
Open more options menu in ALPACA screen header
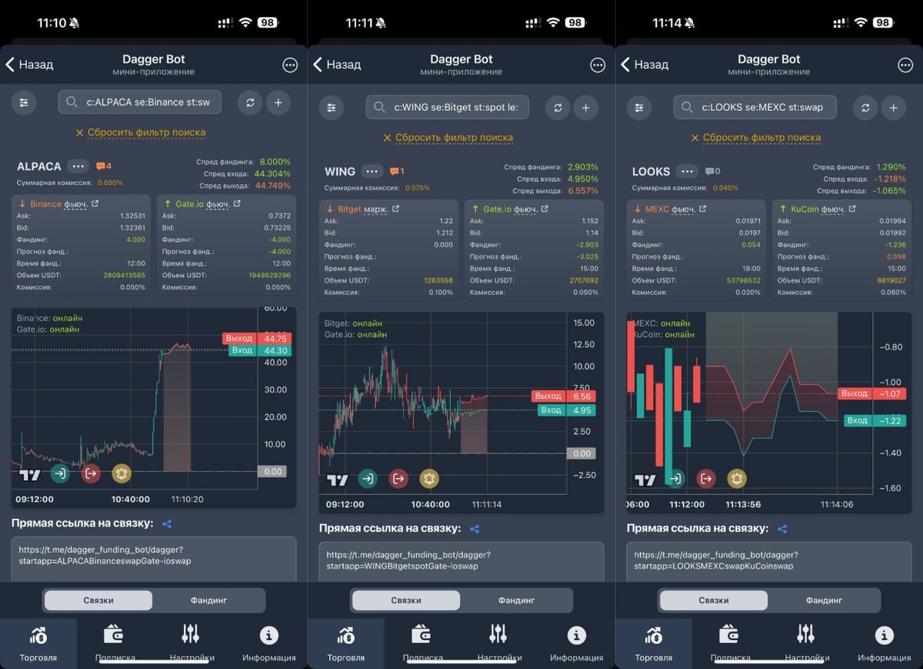[290, 65]
